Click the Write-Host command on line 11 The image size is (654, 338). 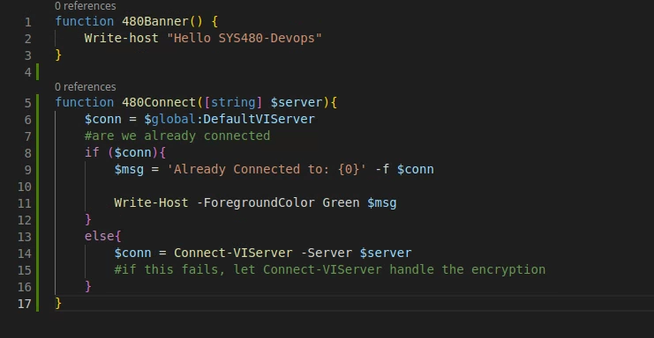[151, 202]
